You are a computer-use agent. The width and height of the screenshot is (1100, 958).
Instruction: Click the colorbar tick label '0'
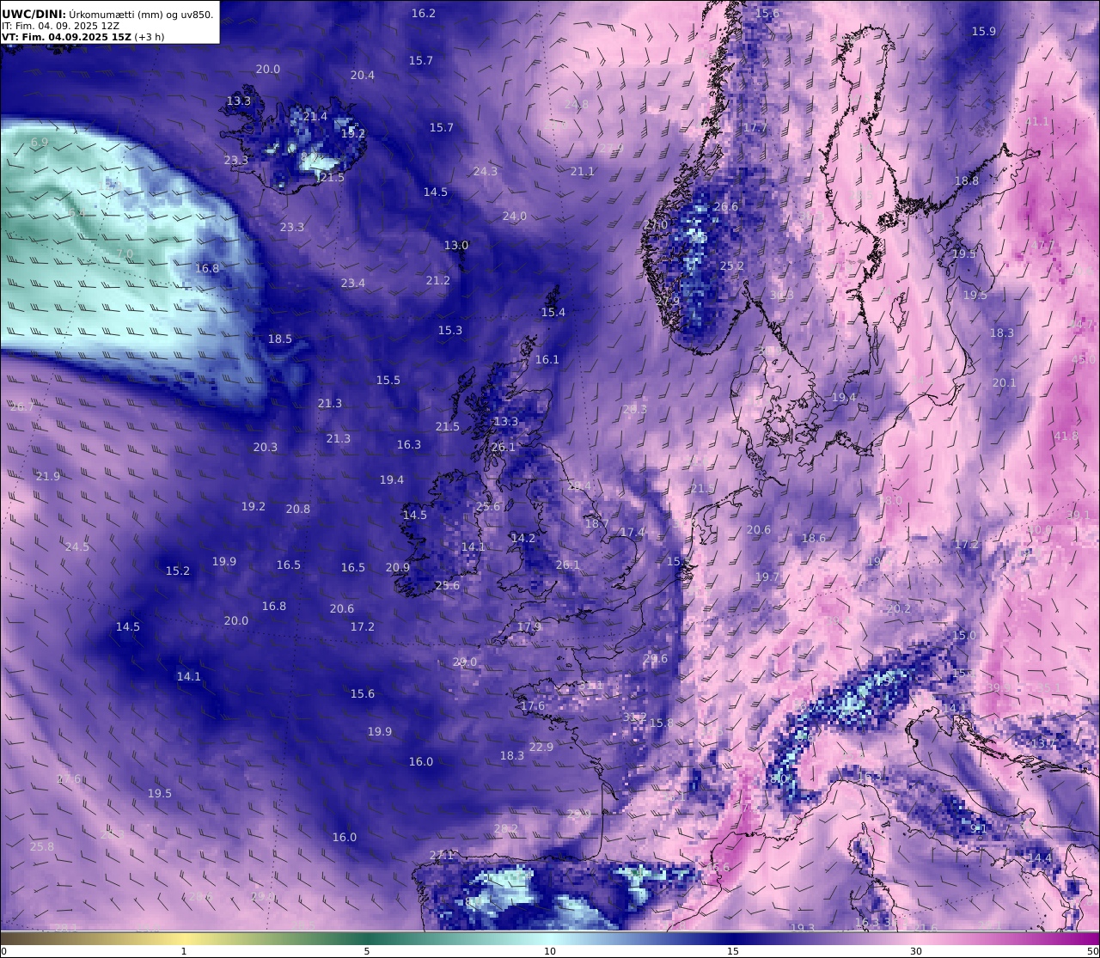[x=3, y=951]
